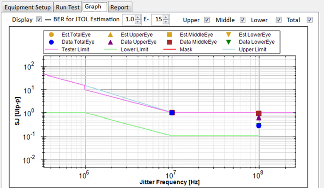This screenshot has height=188, width=324.
Task: Open the Report tab
Action: pyautogui.click(x=120, y=8)
